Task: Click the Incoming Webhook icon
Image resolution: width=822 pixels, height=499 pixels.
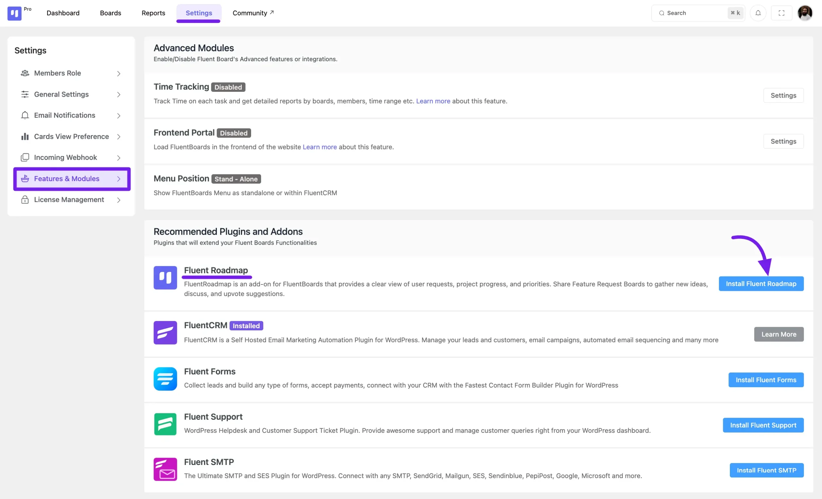Action: pos(25,157)
